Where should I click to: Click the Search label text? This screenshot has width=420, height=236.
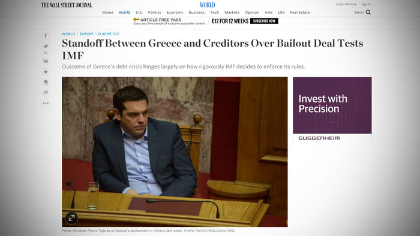pyautogui.click(x=359, y=13)
